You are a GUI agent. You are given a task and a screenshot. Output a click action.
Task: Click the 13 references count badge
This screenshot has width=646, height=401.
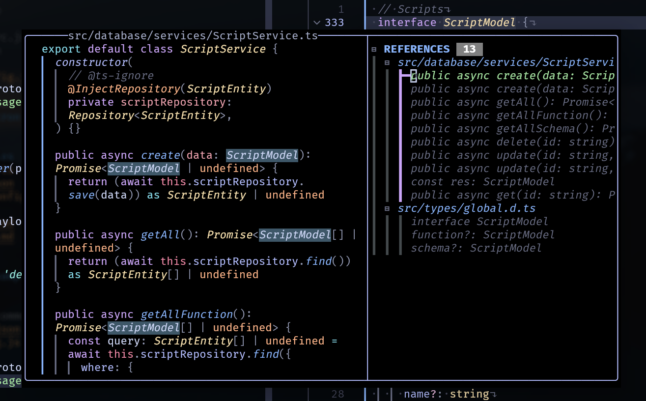click(469, 49)
